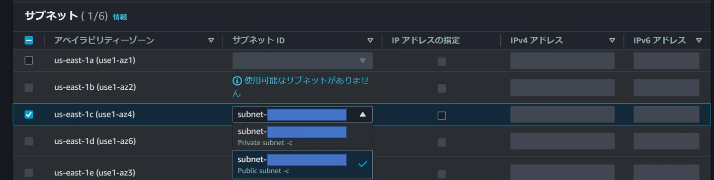This screenshot has height=180, width=714.
Task: Click the info icon beside 使用可能なサブネットがありません
Action: click(237, 80)
